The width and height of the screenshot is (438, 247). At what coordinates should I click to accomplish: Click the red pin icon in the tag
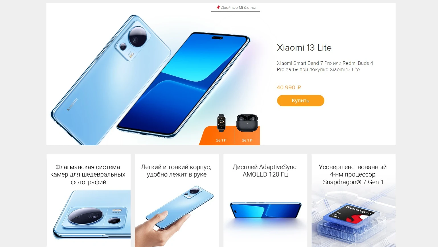pyautogui.click(x=218, y=7)
